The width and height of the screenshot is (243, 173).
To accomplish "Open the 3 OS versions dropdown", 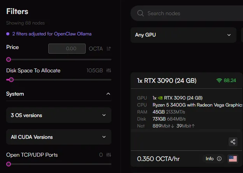I will point(59,115).
